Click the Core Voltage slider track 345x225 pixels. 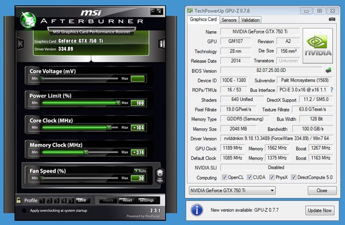[80, 78]
